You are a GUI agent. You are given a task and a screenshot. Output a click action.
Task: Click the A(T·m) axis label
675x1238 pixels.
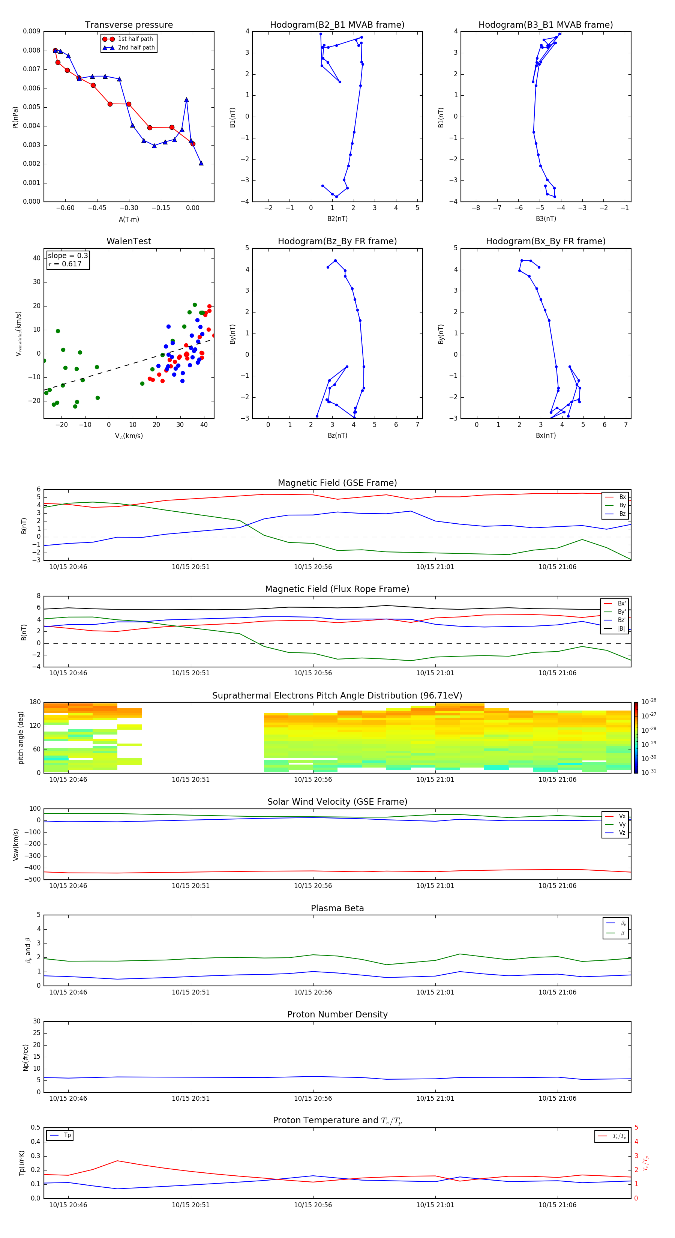point(129,219)
